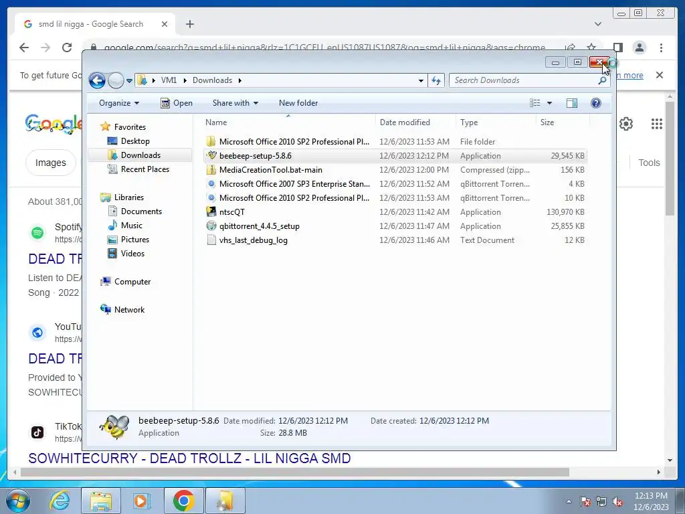Image resolution: width=685 pixels, height=514 pixels.
Task: Open the Organize menu
Action: point(119,103)
